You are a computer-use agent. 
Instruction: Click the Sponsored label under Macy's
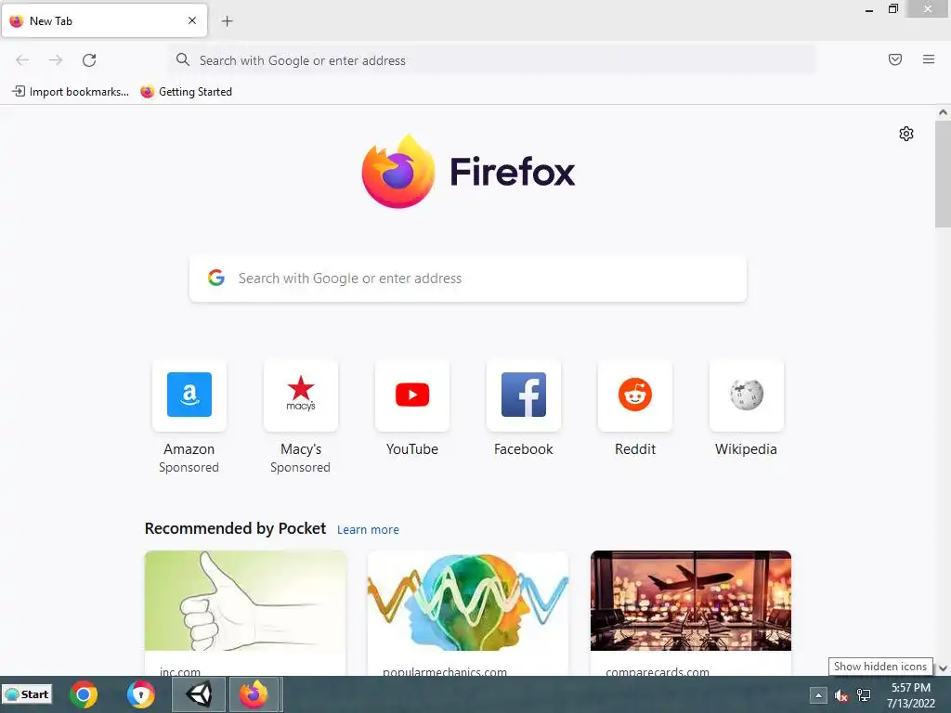click(300, 468)
